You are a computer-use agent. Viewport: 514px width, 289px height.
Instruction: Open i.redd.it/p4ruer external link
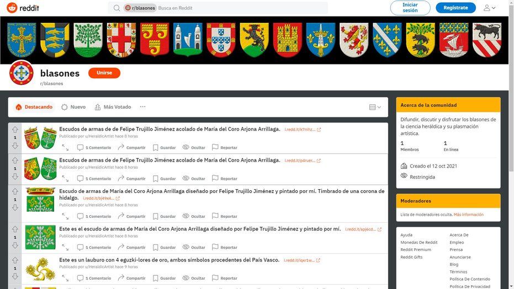click(303, 160)
